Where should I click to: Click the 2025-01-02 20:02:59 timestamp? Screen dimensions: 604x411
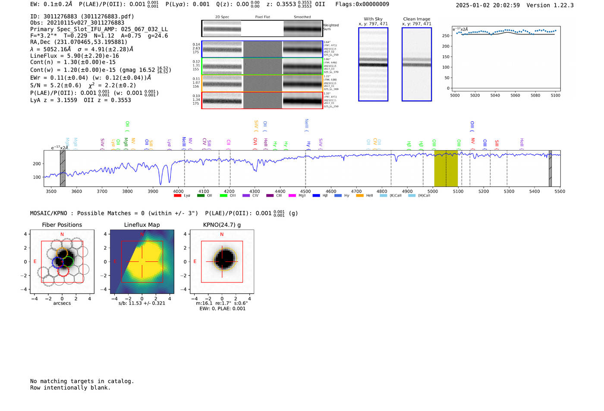(x=488, y=5)
